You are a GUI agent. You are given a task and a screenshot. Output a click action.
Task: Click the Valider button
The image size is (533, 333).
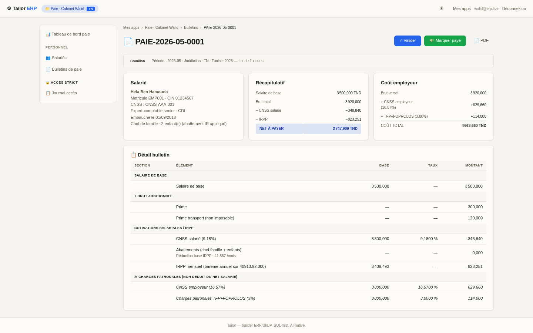[408, 41]
